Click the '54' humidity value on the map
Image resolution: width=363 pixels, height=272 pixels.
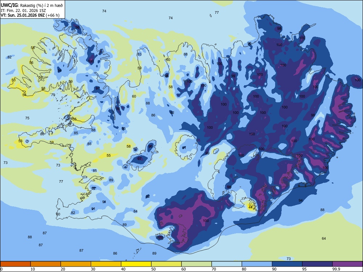[x=24, y=95]
